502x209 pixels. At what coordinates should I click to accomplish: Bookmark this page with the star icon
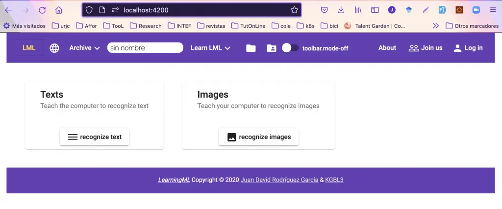(294, 10)
